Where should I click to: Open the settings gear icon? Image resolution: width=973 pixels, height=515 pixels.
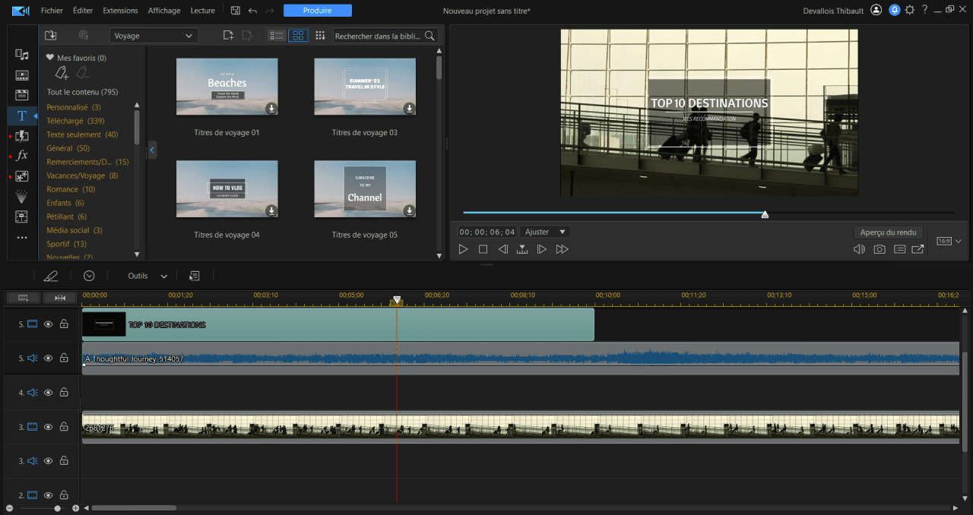pyautogui.click(x=909, y=10)
